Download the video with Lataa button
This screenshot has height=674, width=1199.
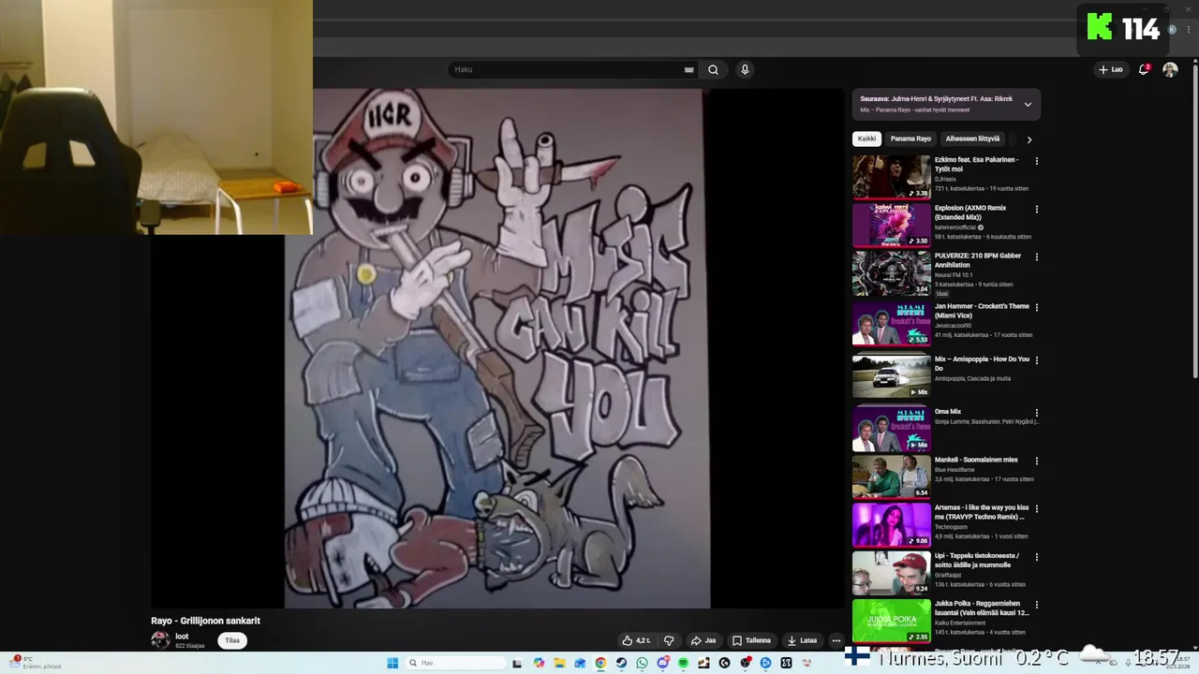(802, 640)
